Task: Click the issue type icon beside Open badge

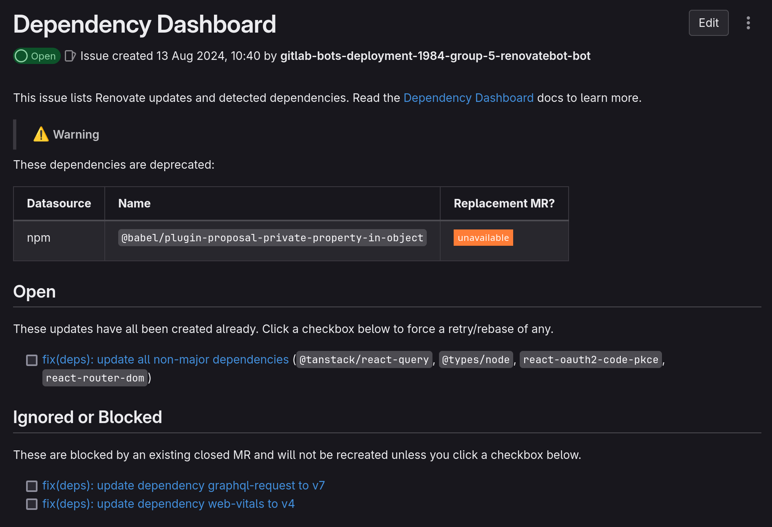Action: coord(70,56)
